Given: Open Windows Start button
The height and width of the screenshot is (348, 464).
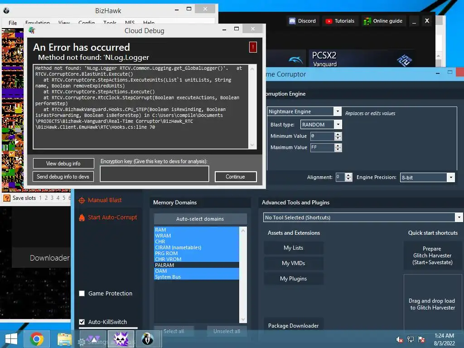Looking at the screenshot, I should tap(11, 339).
